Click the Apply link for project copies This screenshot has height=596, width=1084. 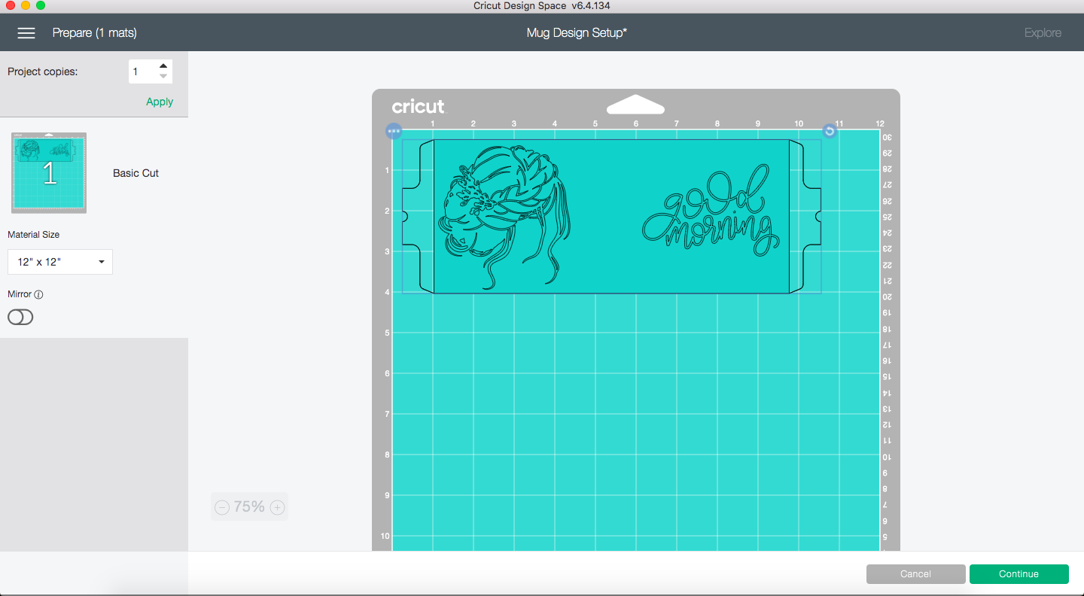(160, 102)
